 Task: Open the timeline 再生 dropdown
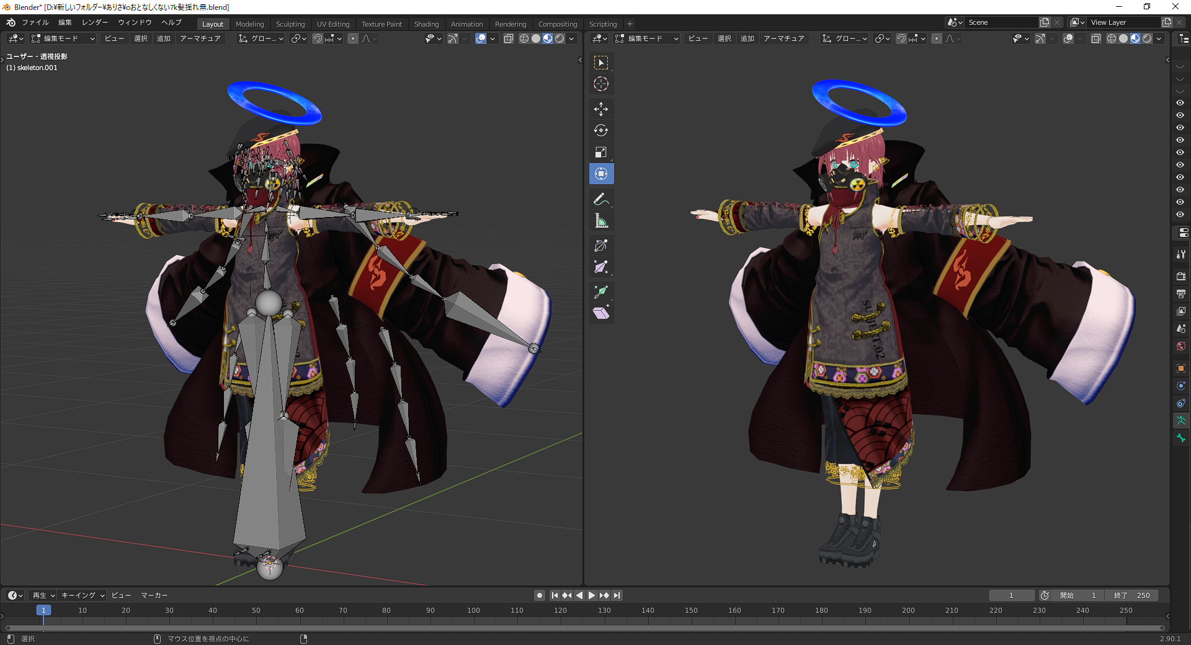click(43, 595)
